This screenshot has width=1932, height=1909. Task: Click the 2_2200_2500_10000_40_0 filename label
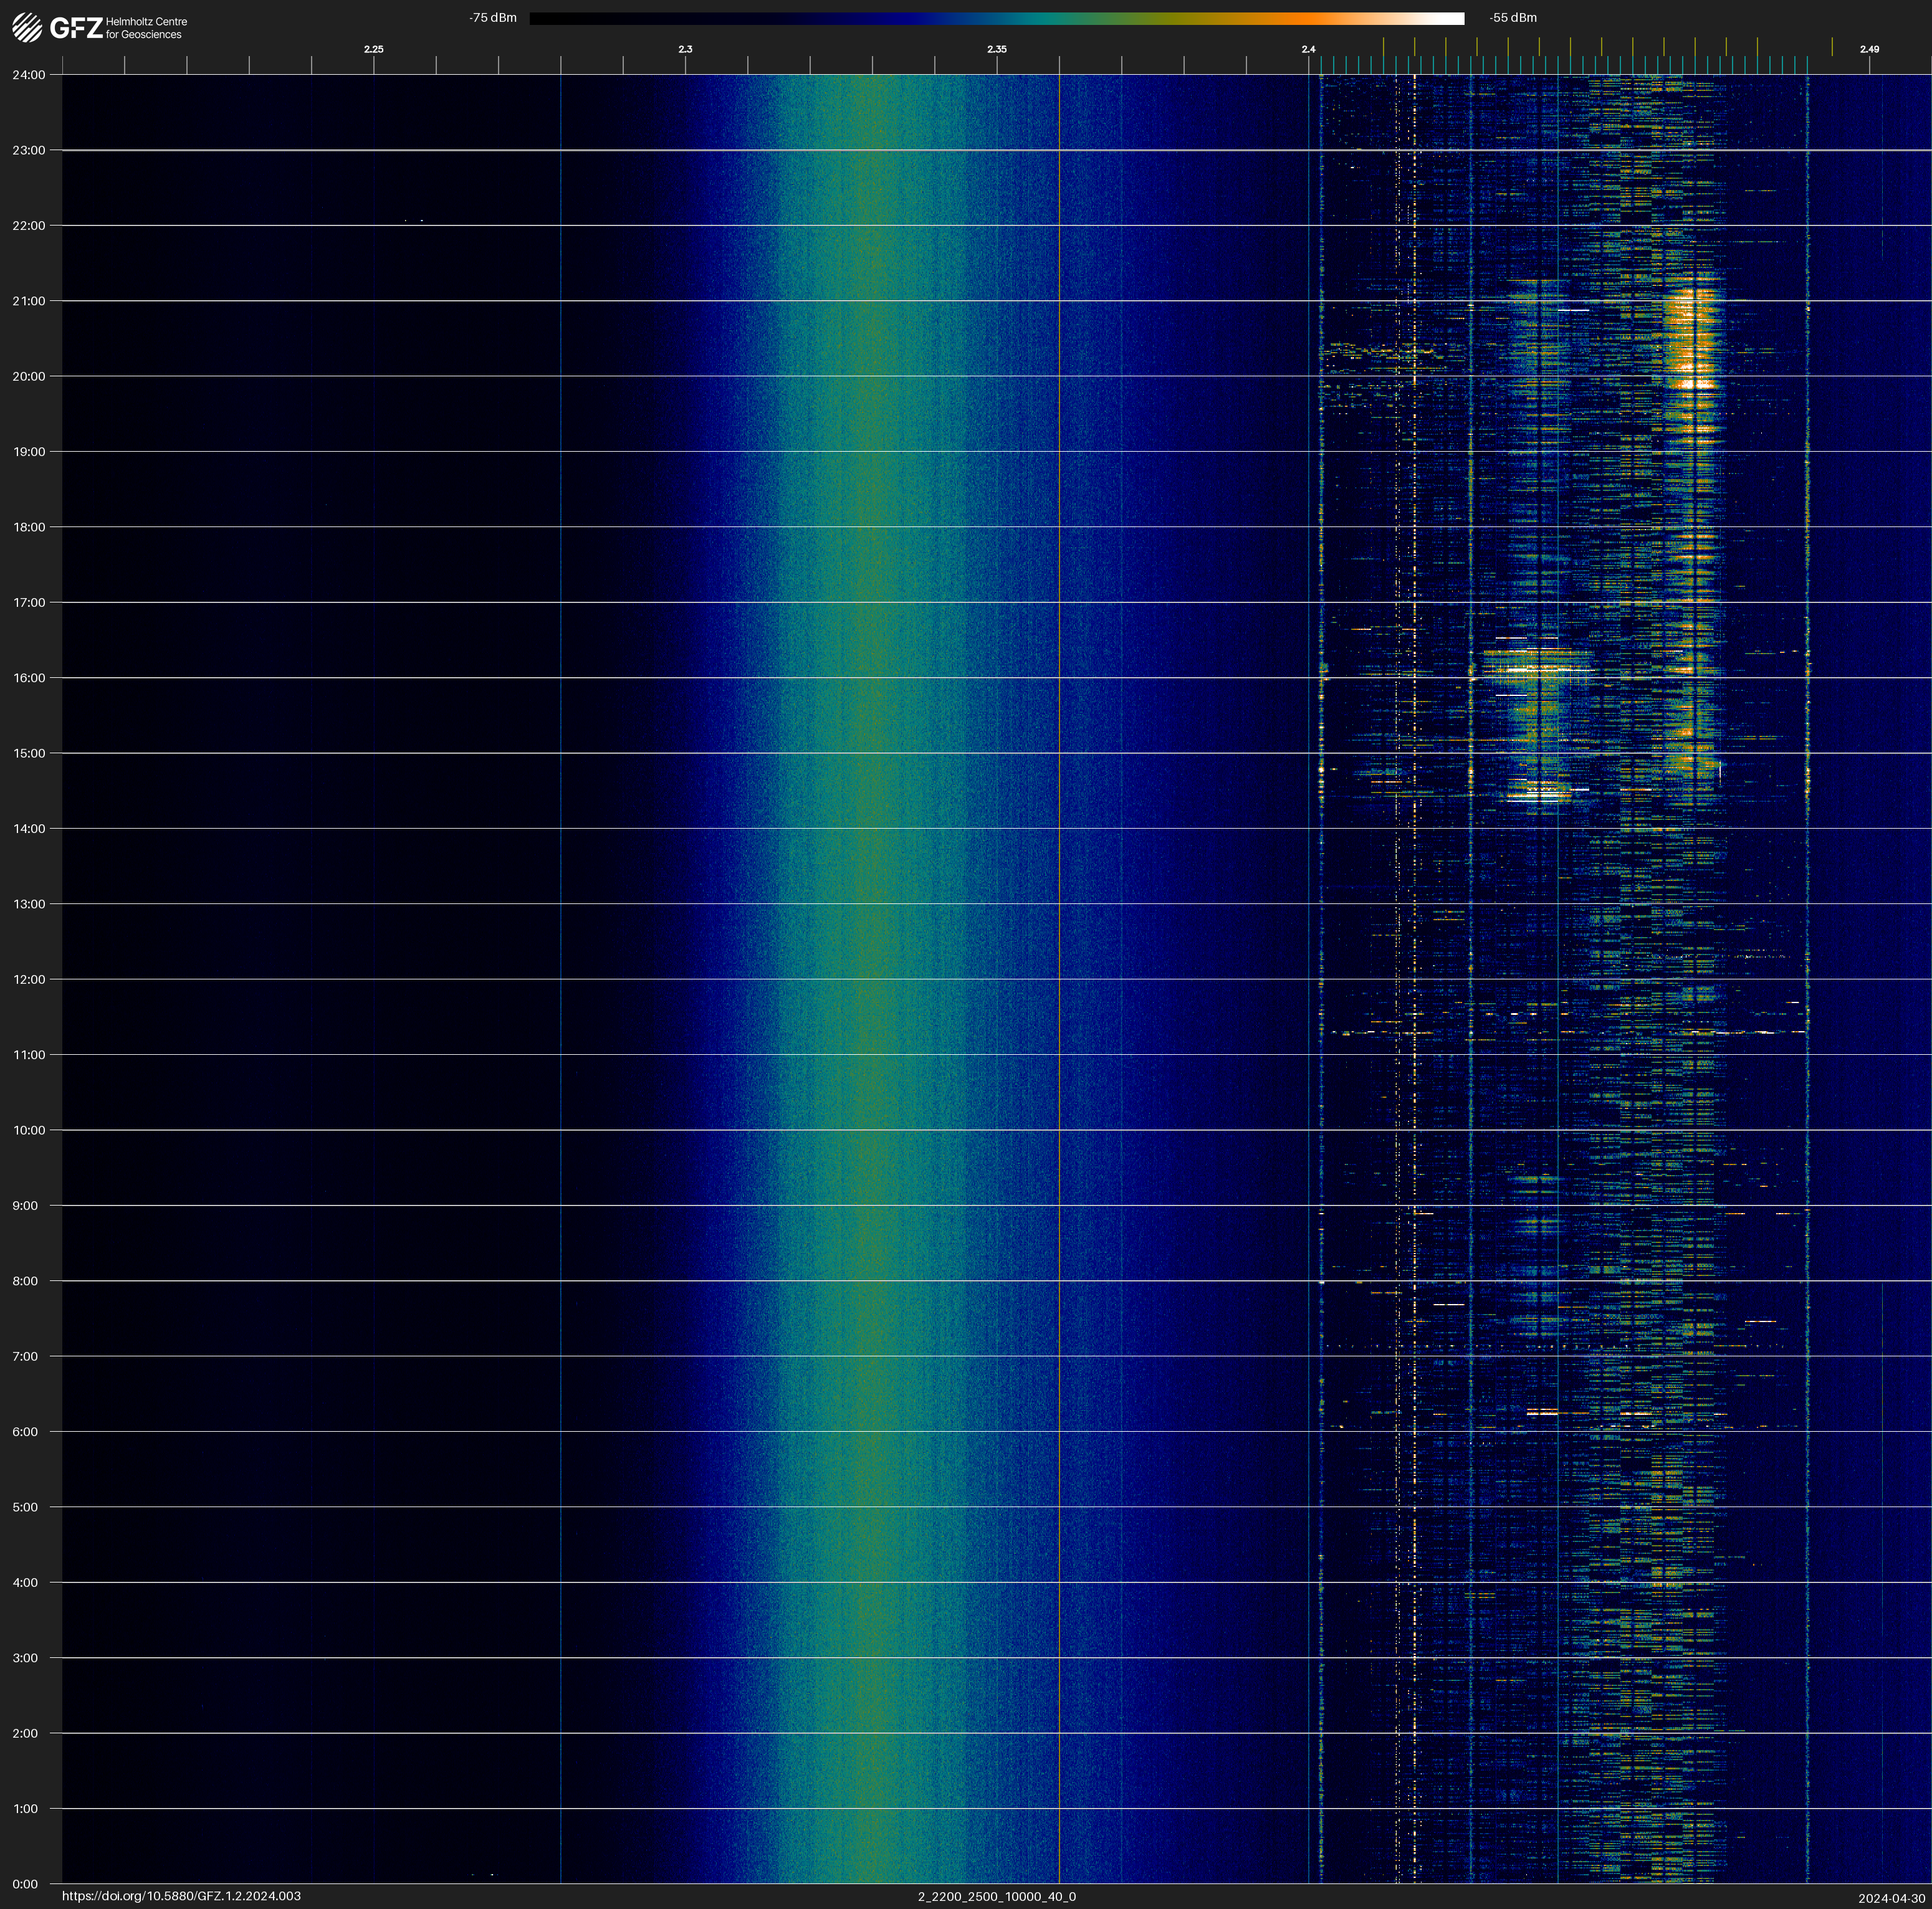coord(996,1896)
